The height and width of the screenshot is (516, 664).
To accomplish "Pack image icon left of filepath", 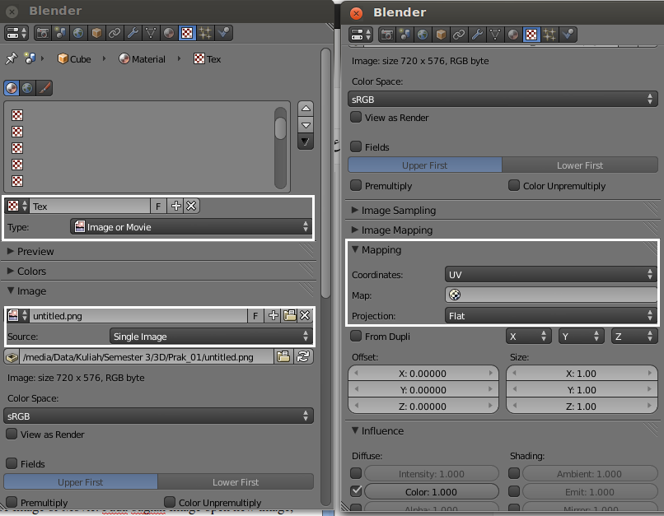I will (12, 357).
